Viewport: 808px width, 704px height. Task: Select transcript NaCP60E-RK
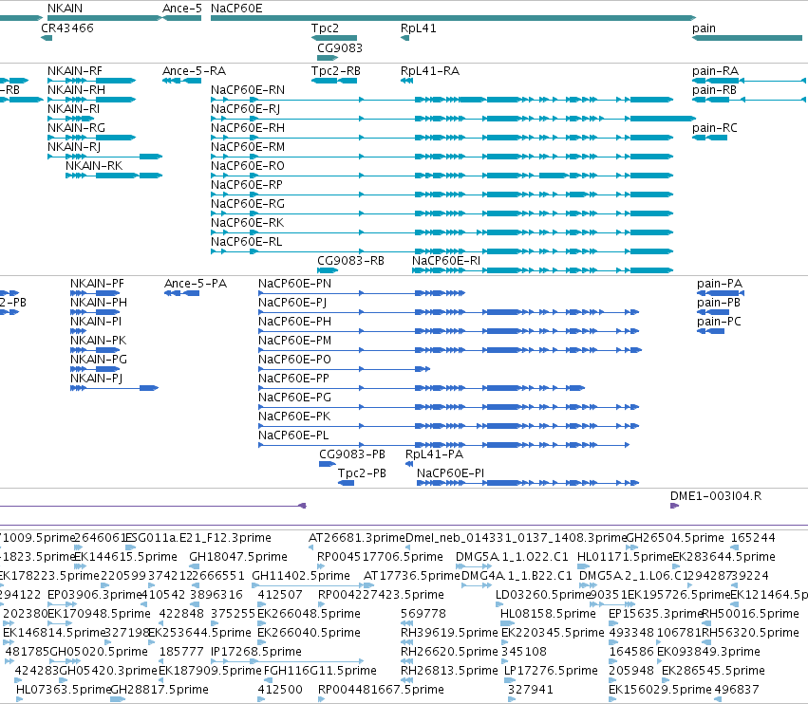pyautogui.click(x=248, y=223)
